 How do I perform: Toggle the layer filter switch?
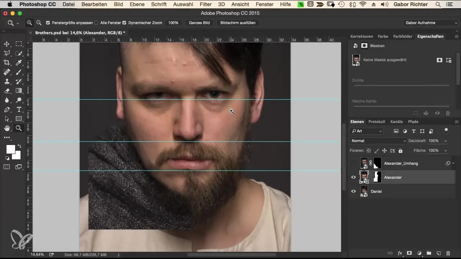pos(446,131)
